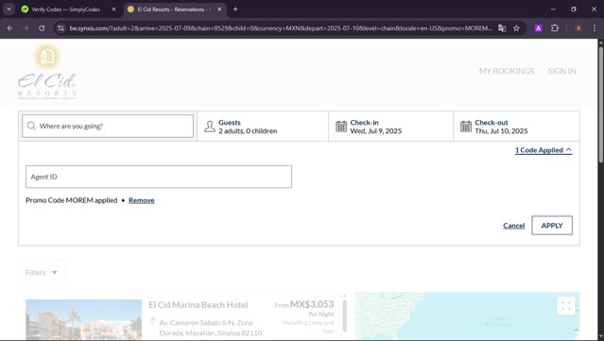This screenshot has height=341, width=604.
Task: Open El Cid Marina Beach Hotel title
Action: [x=198, y=305]
